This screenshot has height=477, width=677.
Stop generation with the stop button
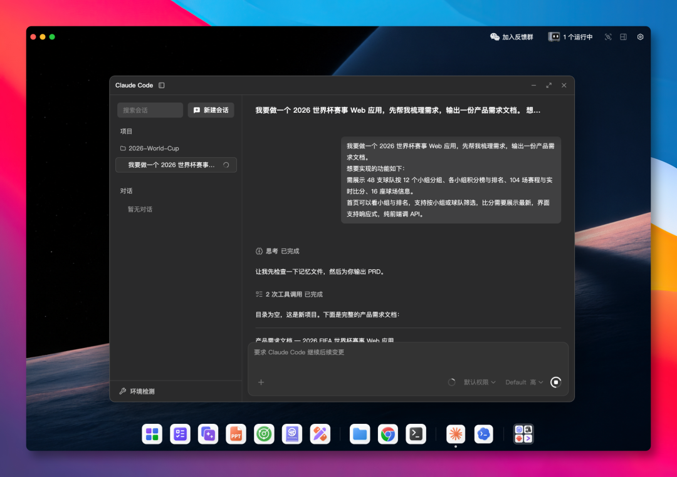pos(555,382)
